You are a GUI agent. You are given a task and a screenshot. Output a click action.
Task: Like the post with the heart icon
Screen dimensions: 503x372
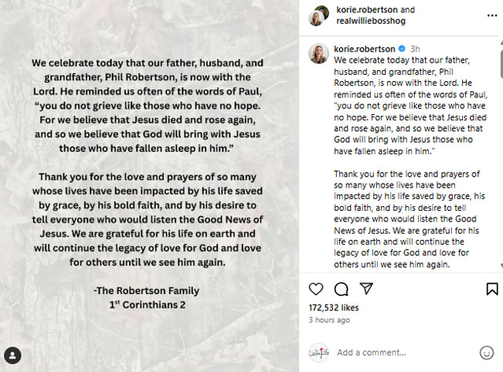pyautogui.click(x=316, y=289)
